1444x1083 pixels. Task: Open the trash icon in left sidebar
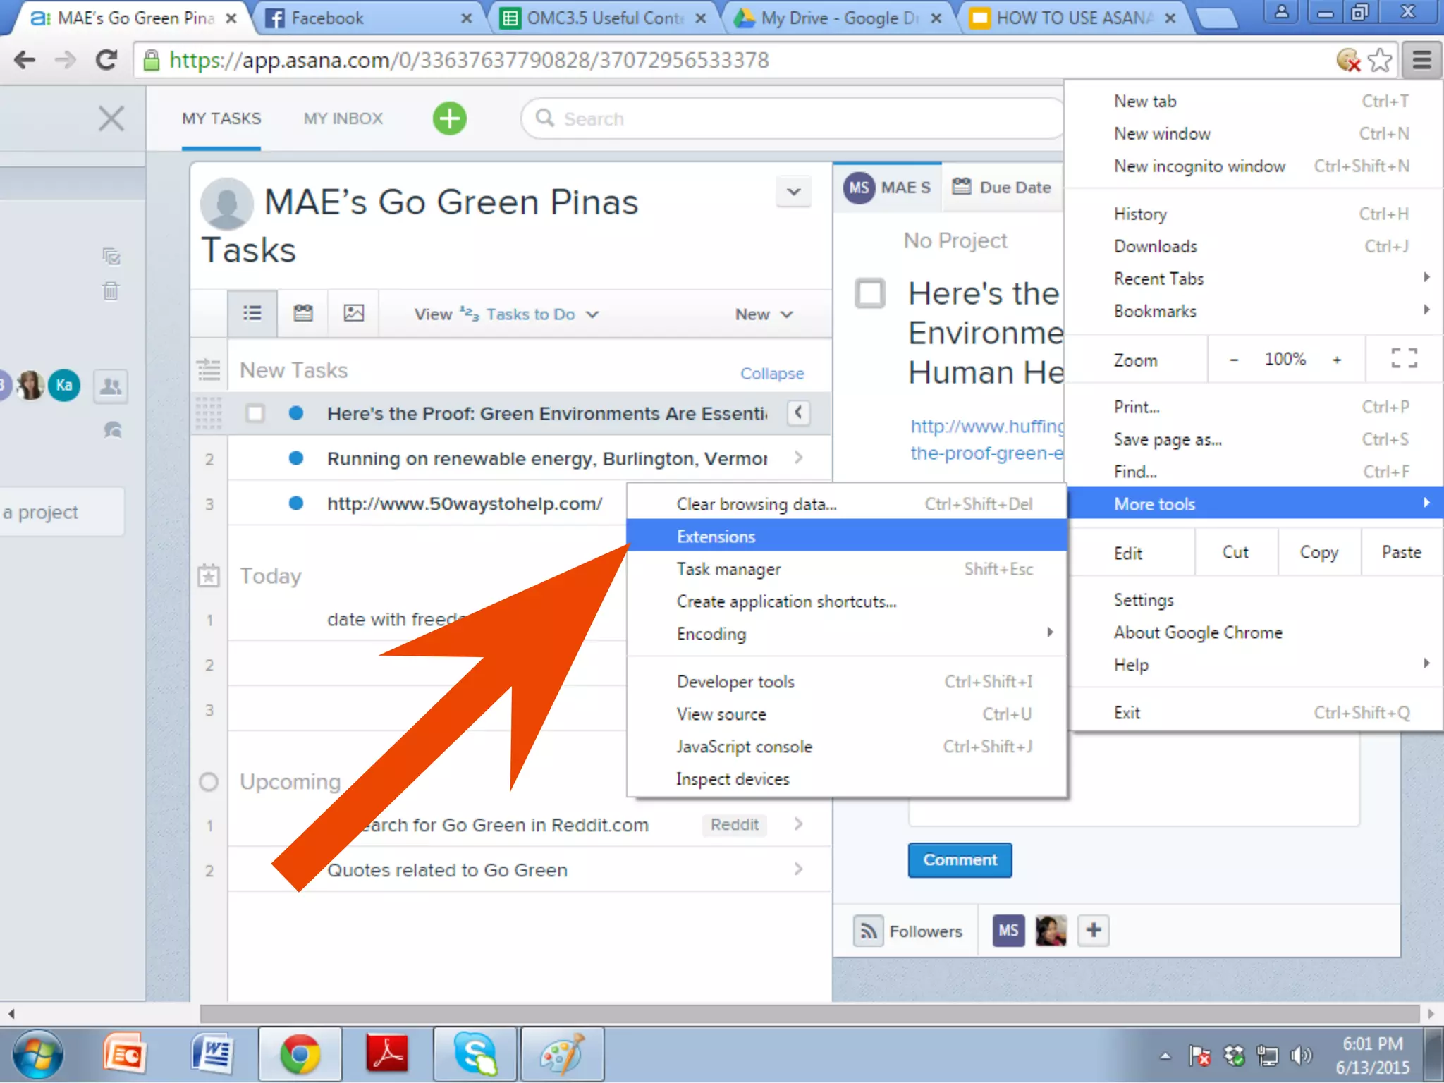tap(111, 290)
